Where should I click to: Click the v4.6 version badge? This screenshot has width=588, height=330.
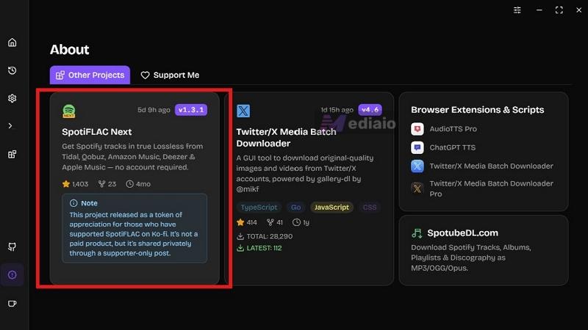(370, 109)
